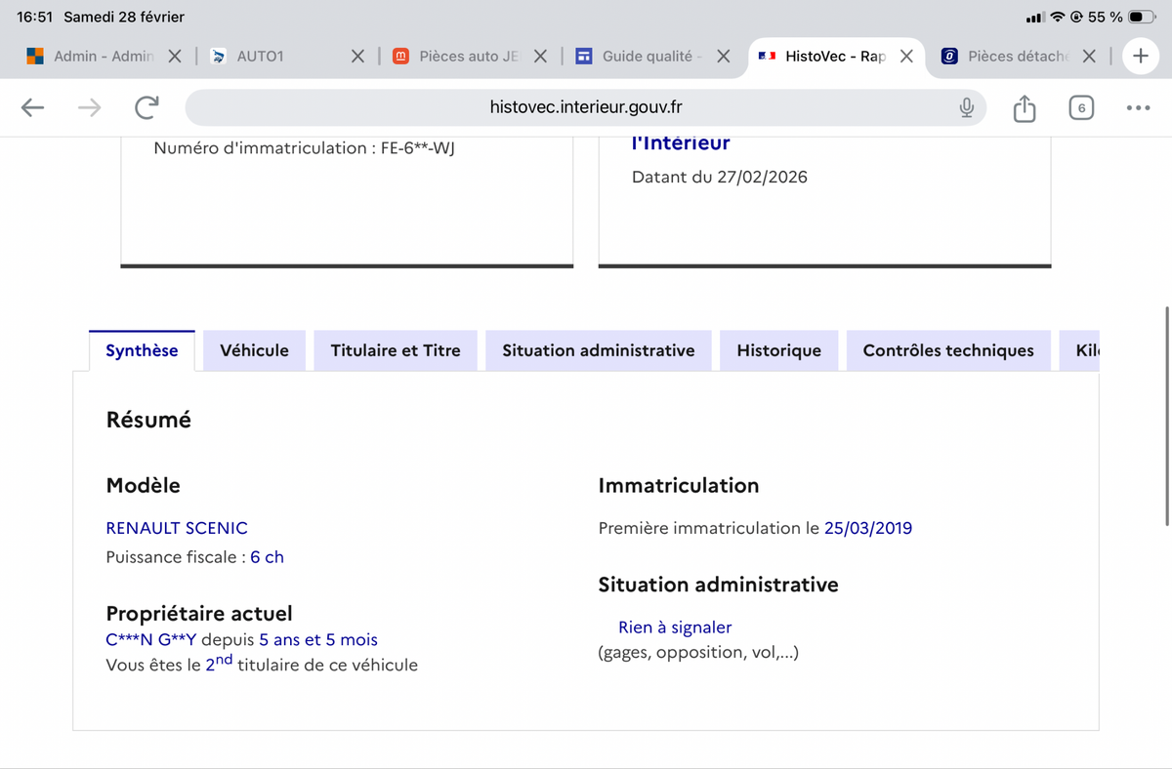This screenshot has width=1172, height=769.
Task: Open the share sheet icon
Action: (x=1024, y=108)
